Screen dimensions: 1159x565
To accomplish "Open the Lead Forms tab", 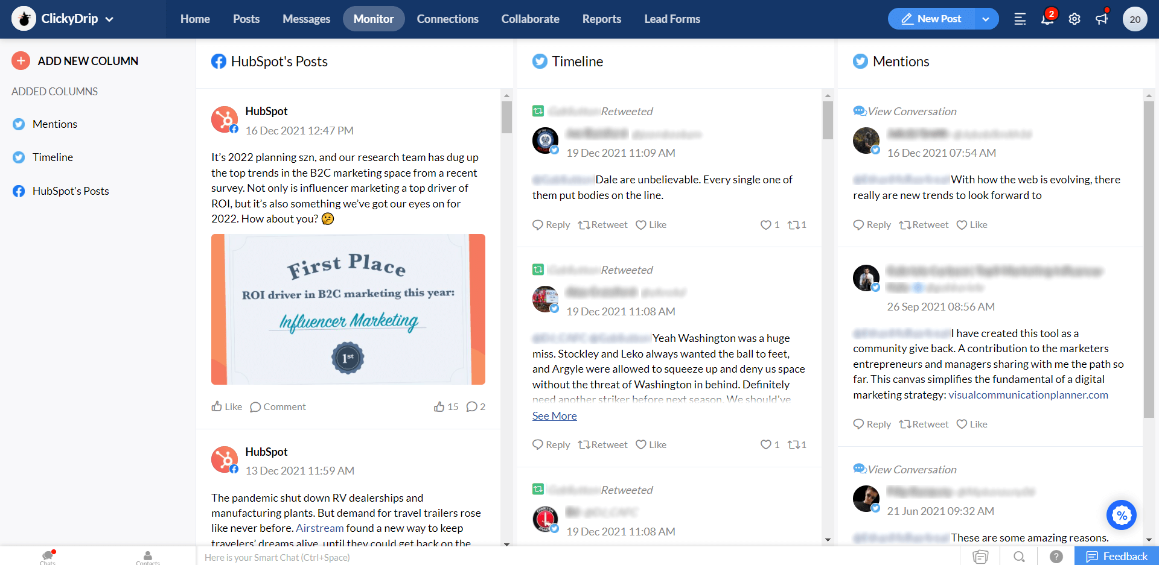I will (x=672, y=19).
